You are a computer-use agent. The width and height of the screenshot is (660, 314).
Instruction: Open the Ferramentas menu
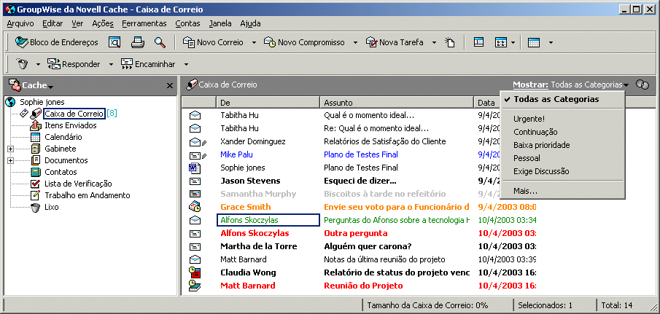pyautogui.click(x=144, y=23)
